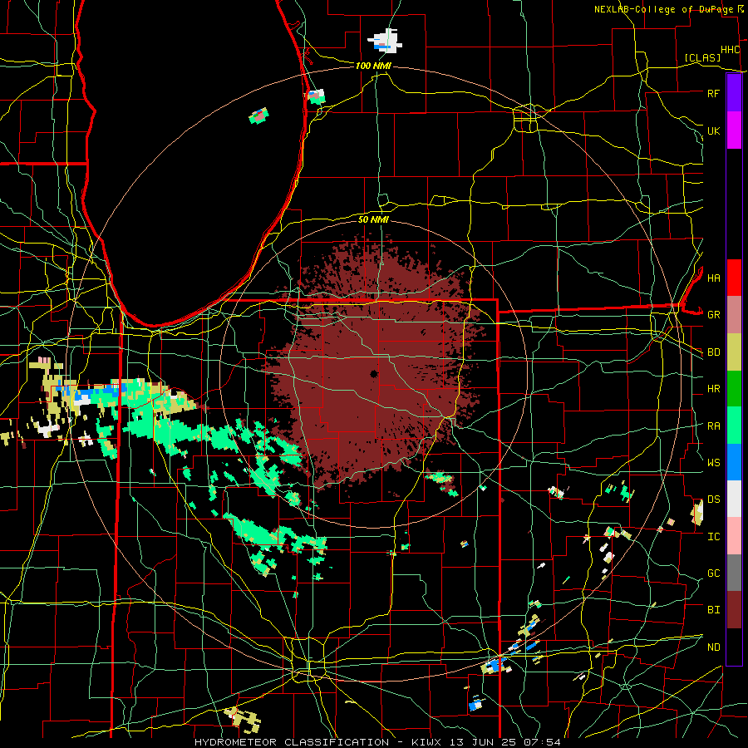This screenshot has height=748, width=748.
Task: Click the white DS legend swatch
Action: pos(734,499)
